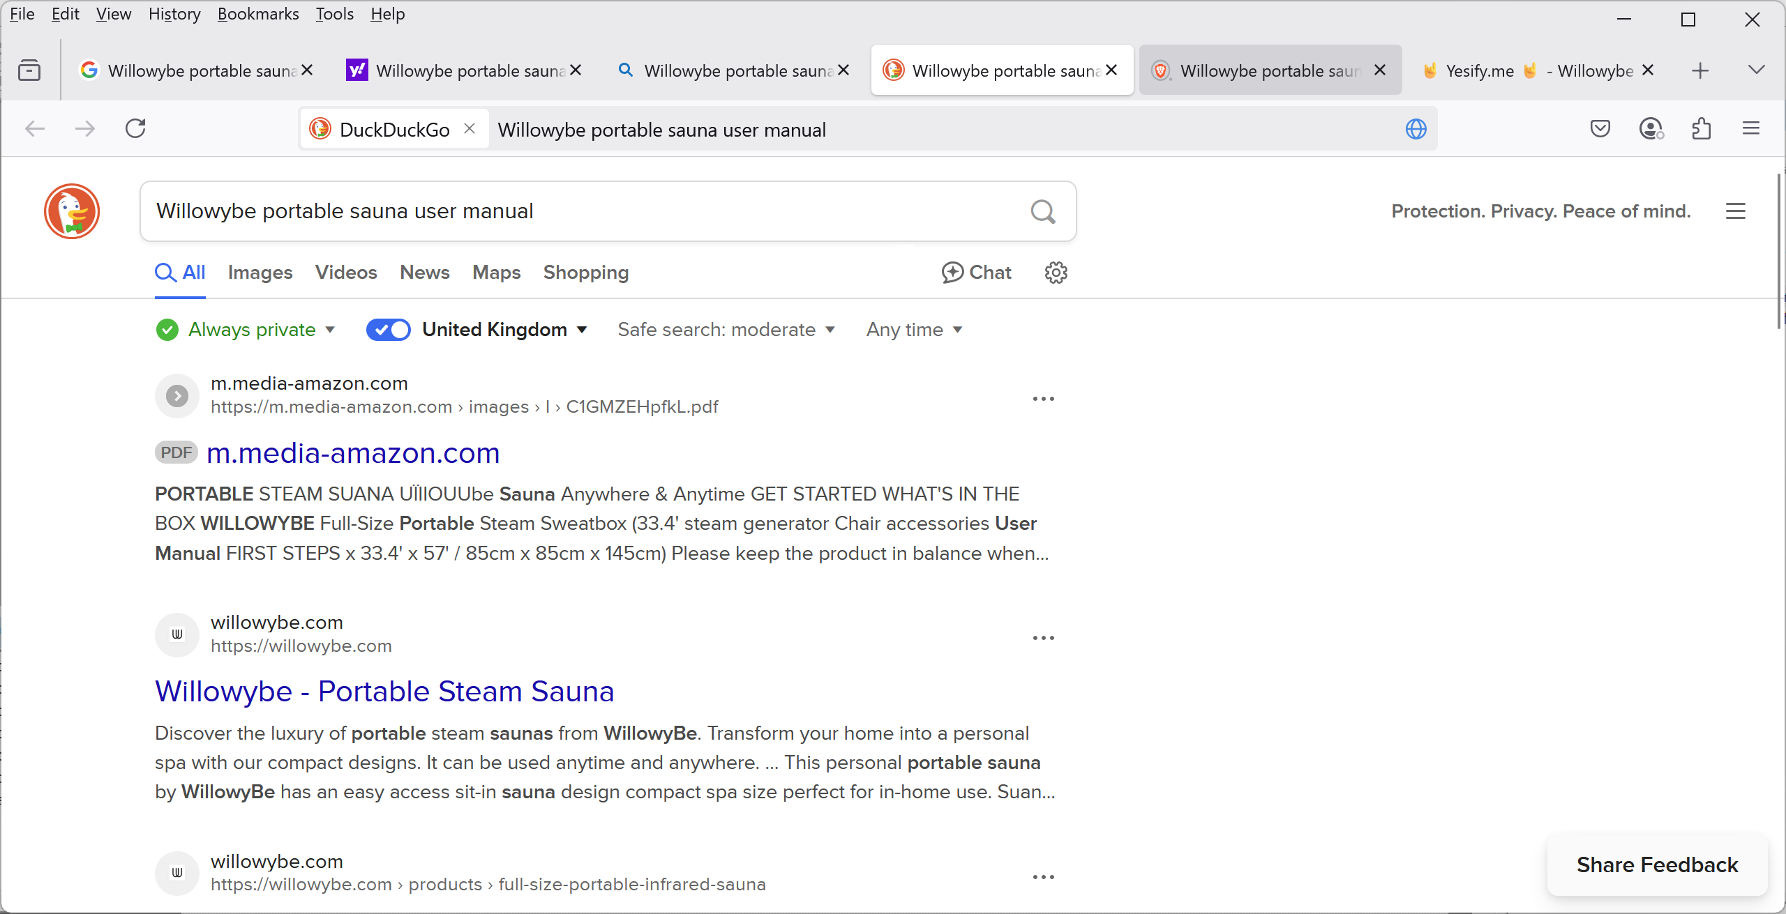Screen dimensions: 1786x914
Task: Click the Share Feedback button
Action: pos(1657,865)
